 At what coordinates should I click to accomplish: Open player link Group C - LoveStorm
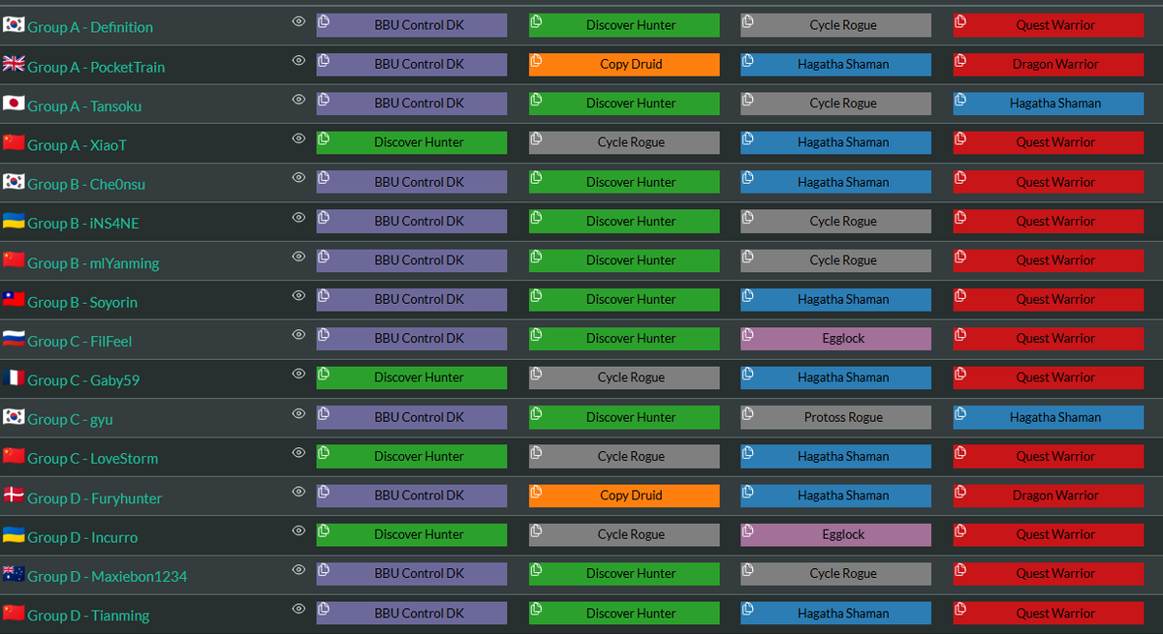coord(92,459)
